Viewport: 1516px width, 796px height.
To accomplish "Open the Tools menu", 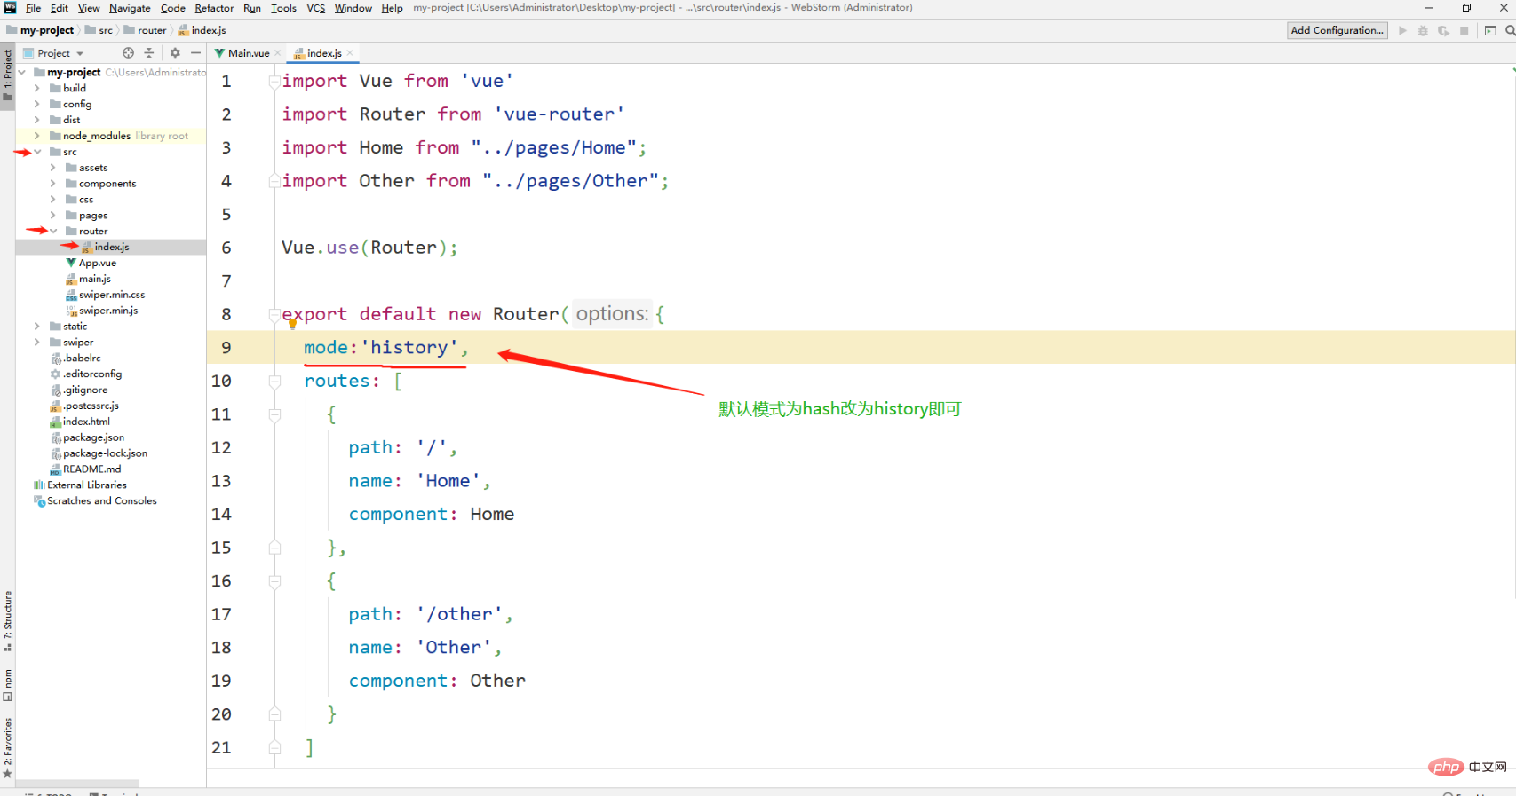I will pyautogui.click(x=283, y=8).
